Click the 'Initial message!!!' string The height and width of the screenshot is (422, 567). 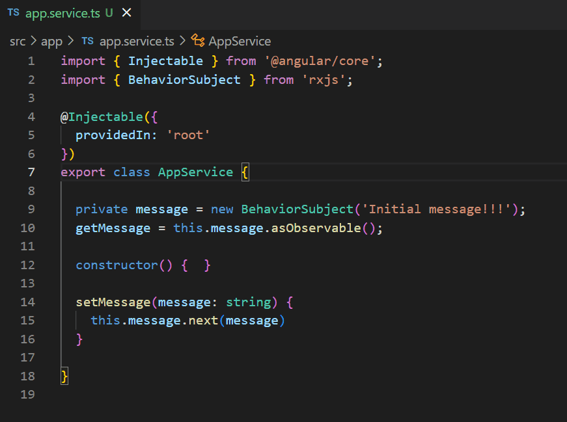436,209
